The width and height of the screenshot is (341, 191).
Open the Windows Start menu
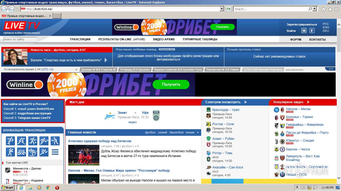pyautogui.click(x=7, y=187)
